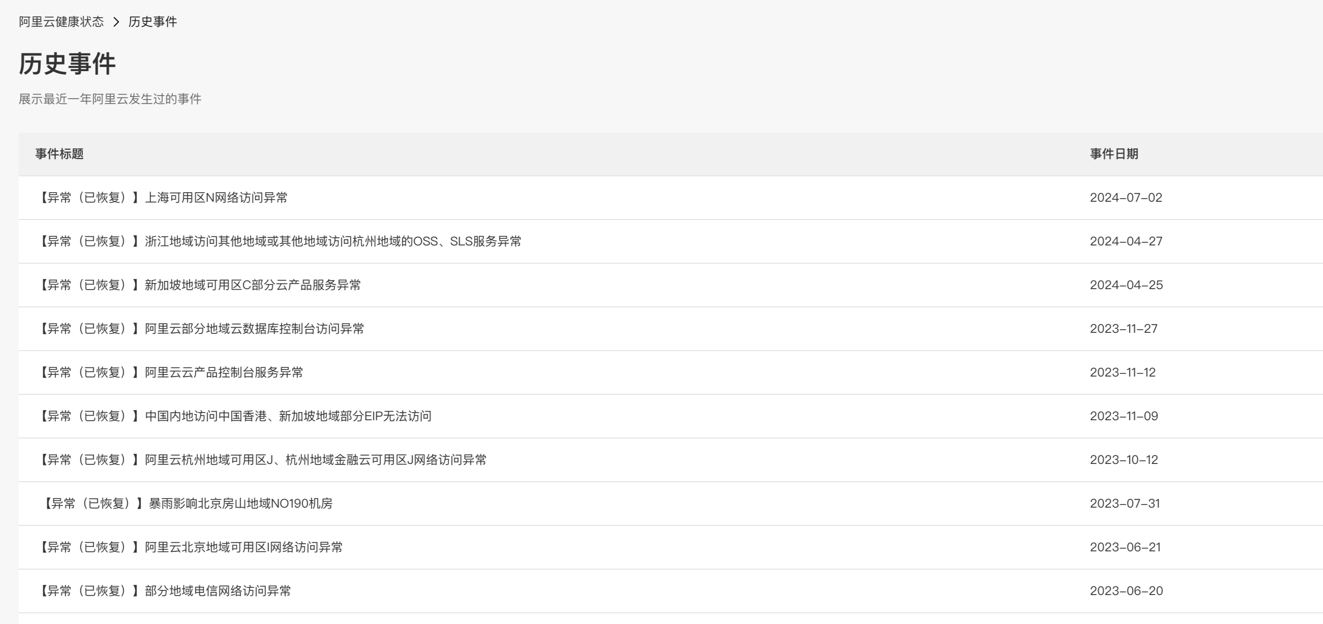The width and height of the screenshot is (1323, 624).
Task: Click the 2024-07-02 date cell
Action: coord(1126,198)
